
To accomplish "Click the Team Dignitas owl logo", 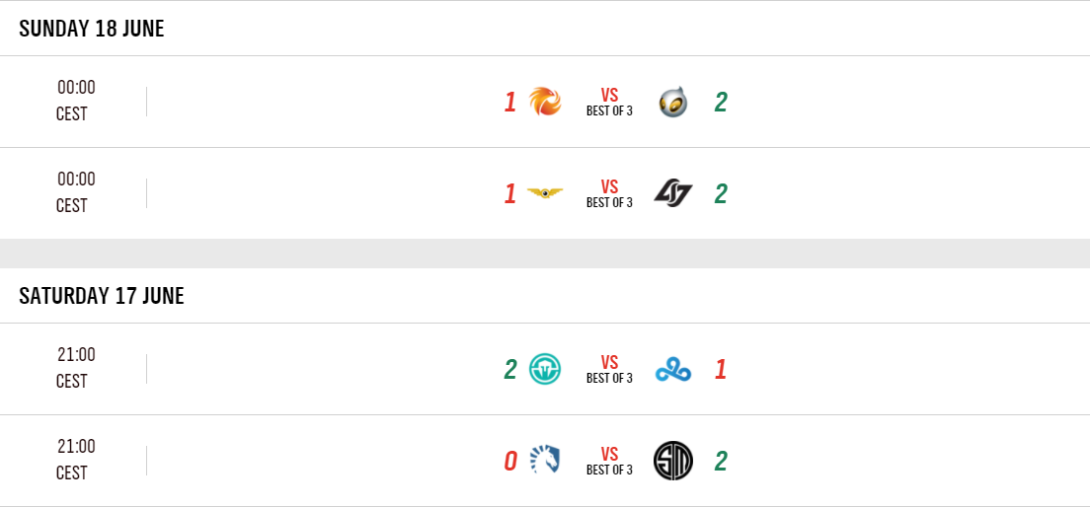I will tap(673, 102).
